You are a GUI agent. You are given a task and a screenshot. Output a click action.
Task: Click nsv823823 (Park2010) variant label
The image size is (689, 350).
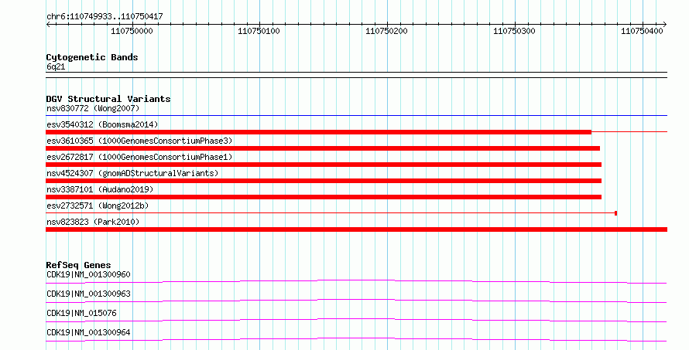(93, 222)
